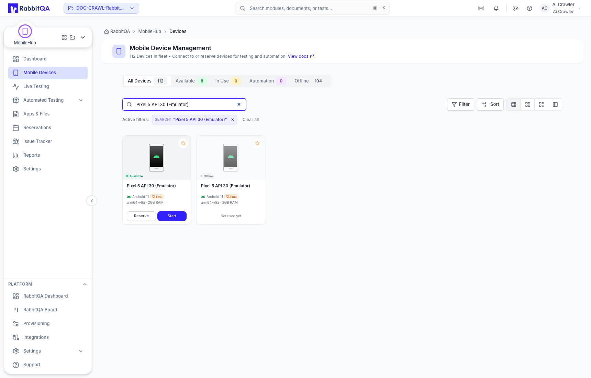Expand the MobileHub module chevron

tap(83, 37)
